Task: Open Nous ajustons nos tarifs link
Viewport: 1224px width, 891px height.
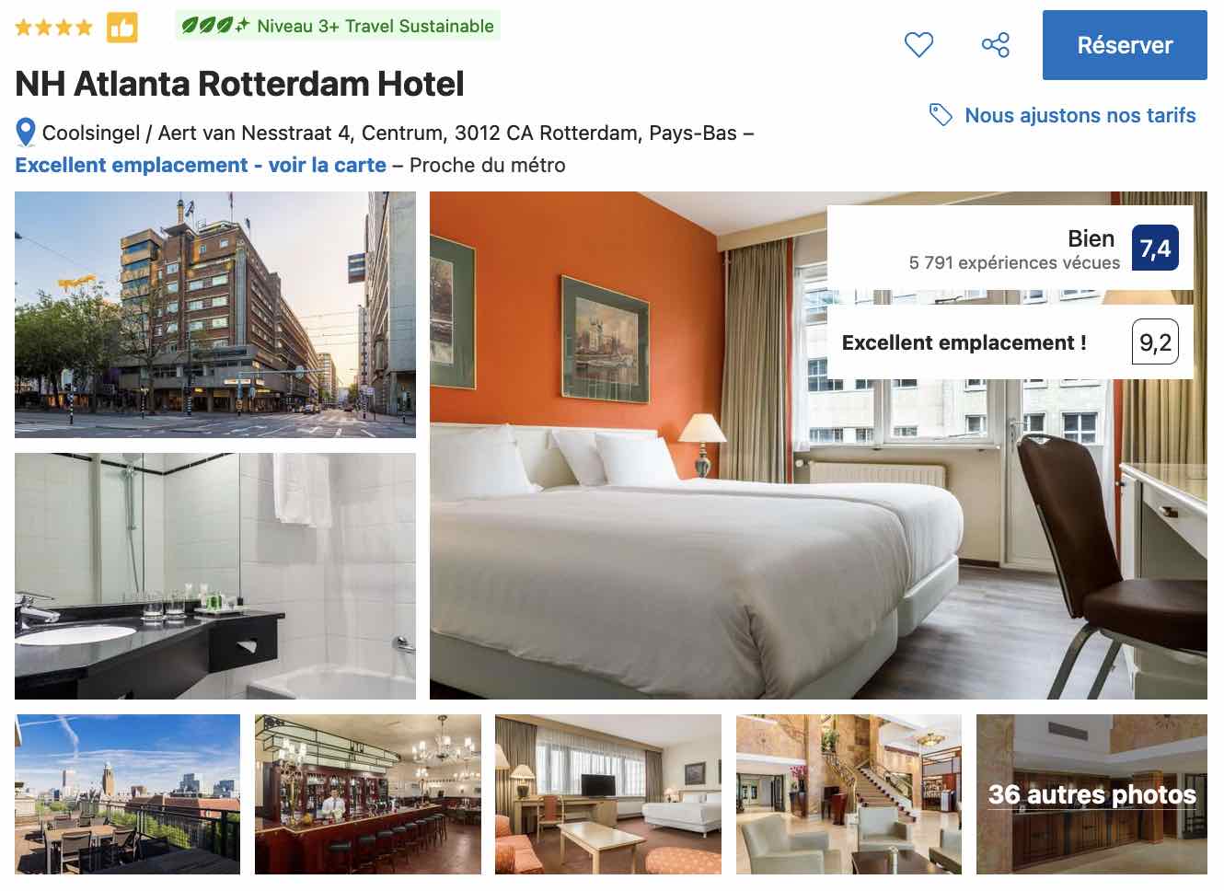Action: (1080, 115)
